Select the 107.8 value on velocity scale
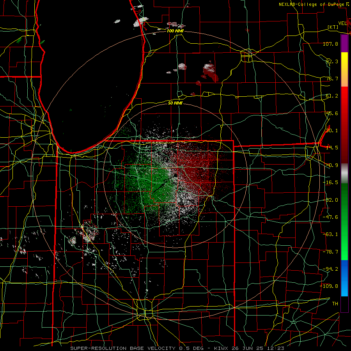The image size is (351, 351). tap(330, 44)
